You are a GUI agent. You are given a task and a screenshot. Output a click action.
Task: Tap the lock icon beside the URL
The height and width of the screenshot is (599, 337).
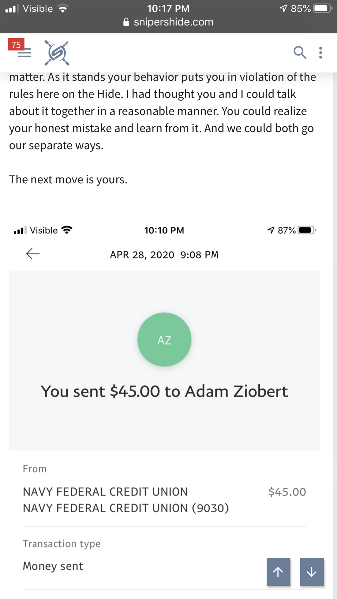pos(126,22)
